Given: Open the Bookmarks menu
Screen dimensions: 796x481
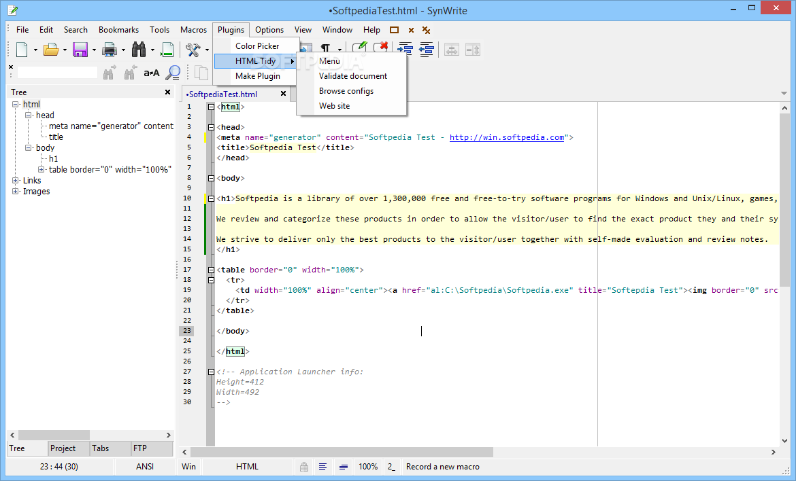Looking at the screenshot, I should 118,30.
